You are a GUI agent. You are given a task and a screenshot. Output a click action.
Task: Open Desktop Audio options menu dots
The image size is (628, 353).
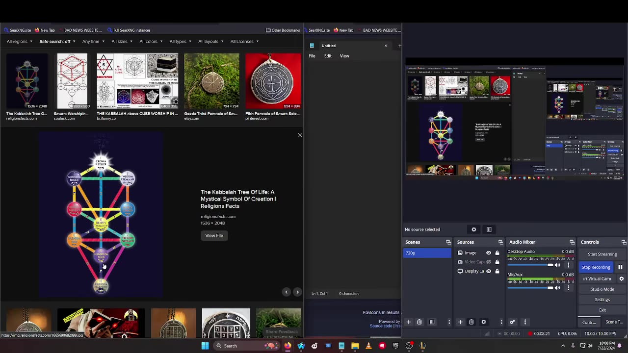(569, 265)
